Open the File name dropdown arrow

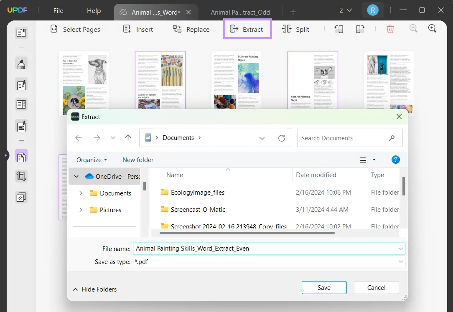(401, 249)
